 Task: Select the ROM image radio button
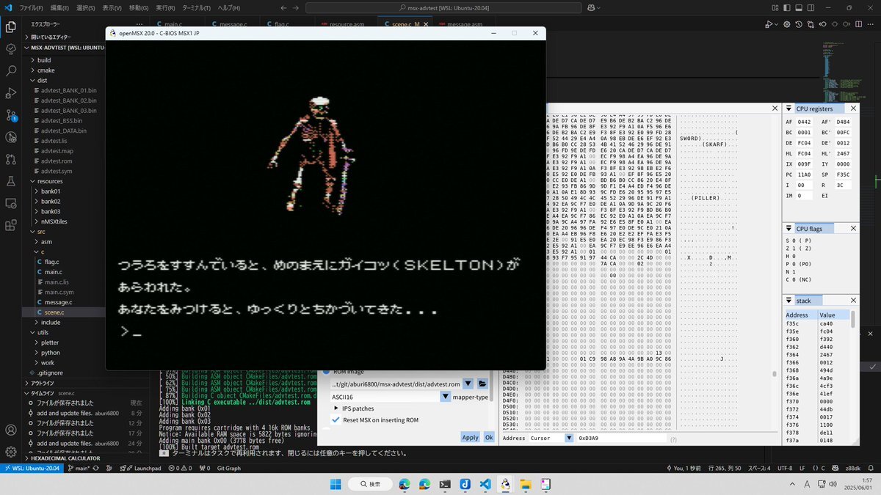[x=327, y=372]
